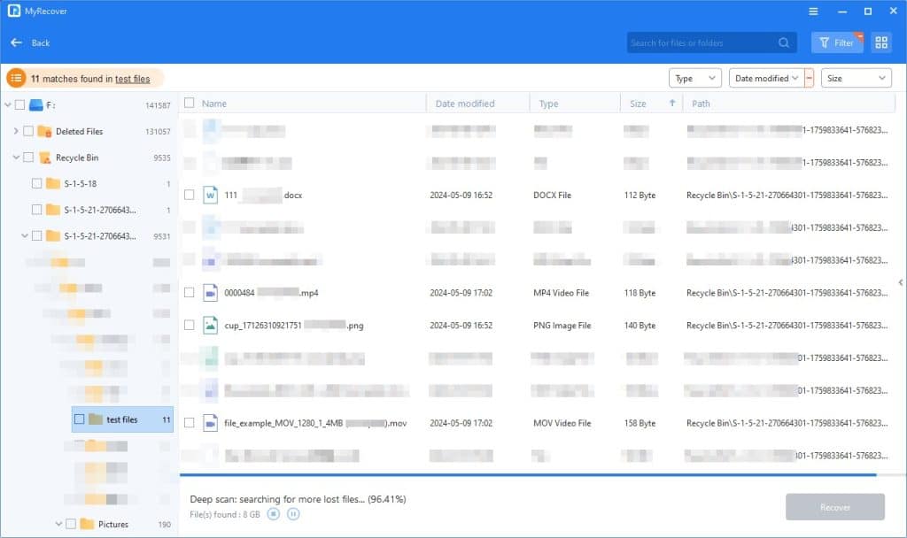Check the Recycle Bin checkbox

coord(28,158)
